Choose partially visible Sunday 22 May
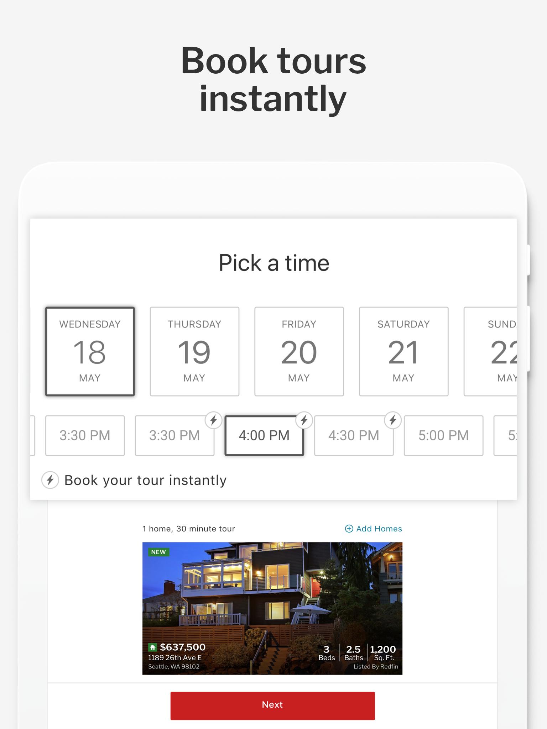The height and width of the screenshot is (729, 547). (490, 351)
